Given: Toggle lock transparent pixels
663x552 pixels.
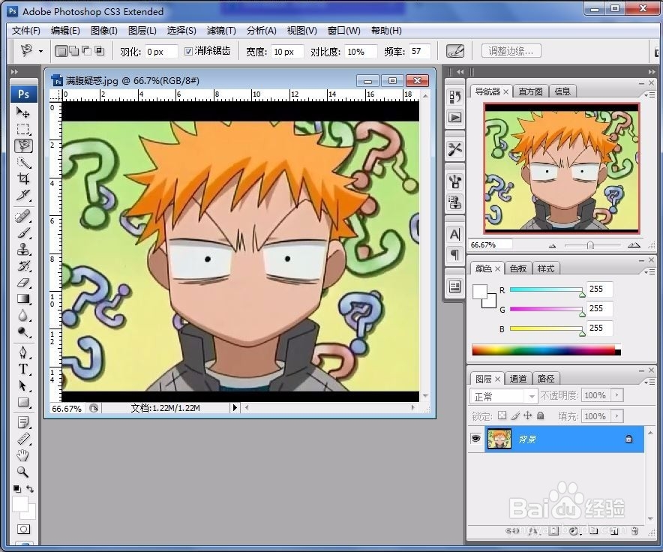Looking at the screenshot, I should 502,415.
